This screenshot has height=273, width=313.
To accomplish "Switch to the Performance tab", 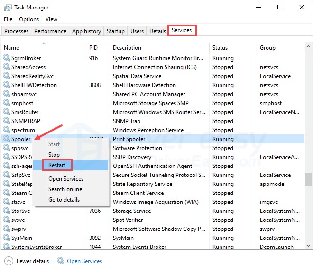I will coord(50,31).
